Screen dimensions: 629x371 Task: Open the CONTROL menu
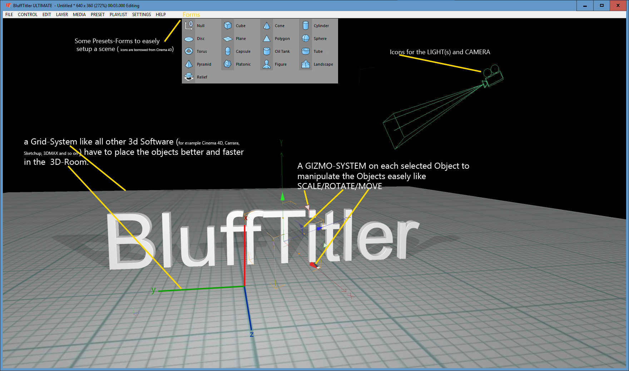click(x=28, y=15)
